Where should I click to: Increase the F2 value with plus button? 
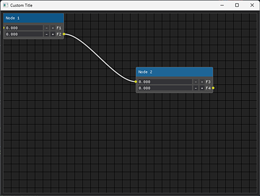[x=53, y=34]
